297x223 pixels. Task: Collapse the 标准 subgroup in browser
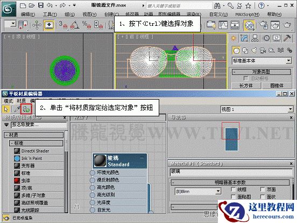pos(36,143)
